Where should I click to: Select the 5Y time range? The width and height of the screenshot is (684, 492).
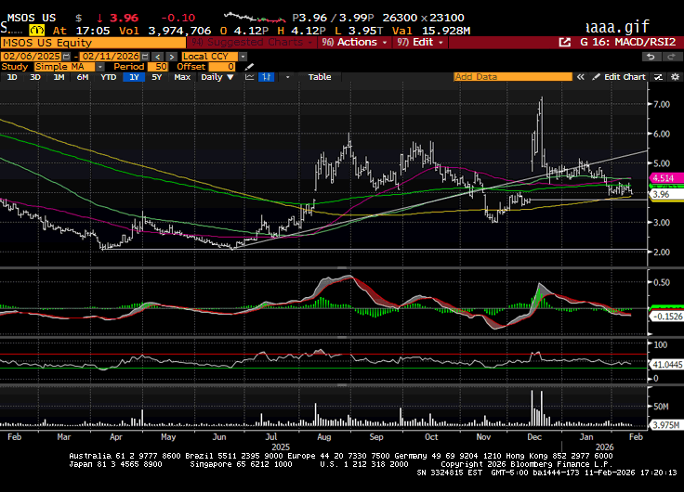tap(157, 77)
